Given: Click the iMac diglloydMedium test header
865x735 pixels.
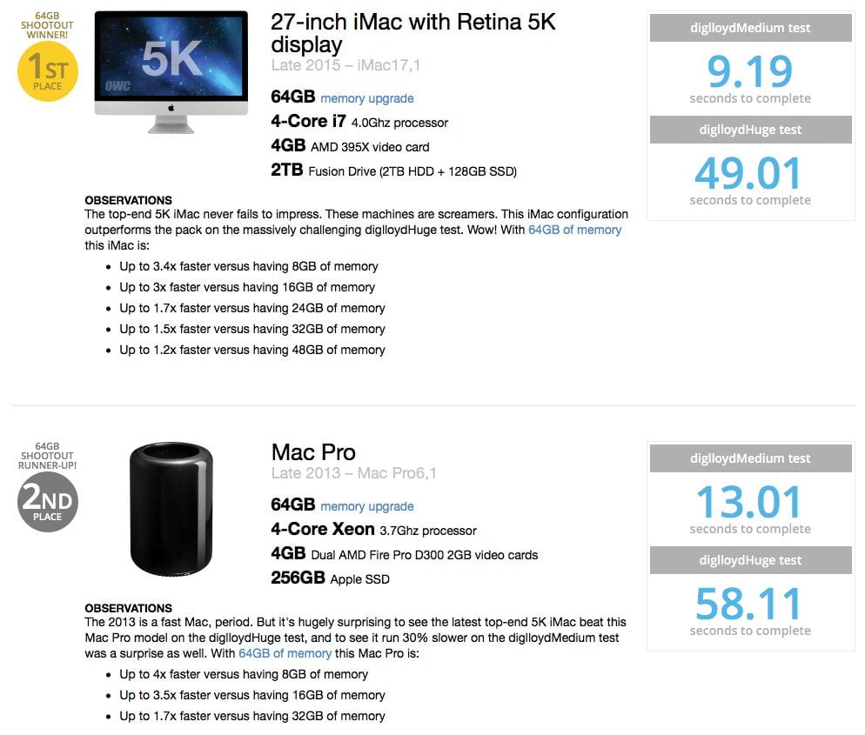Looking at the screenshot, I should (750, 28).
